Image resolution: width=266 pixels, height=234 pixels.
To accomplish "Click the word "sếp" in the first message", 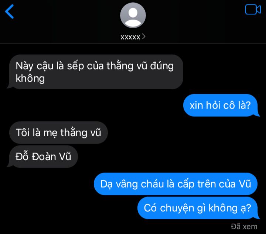I will pos(75,66).
